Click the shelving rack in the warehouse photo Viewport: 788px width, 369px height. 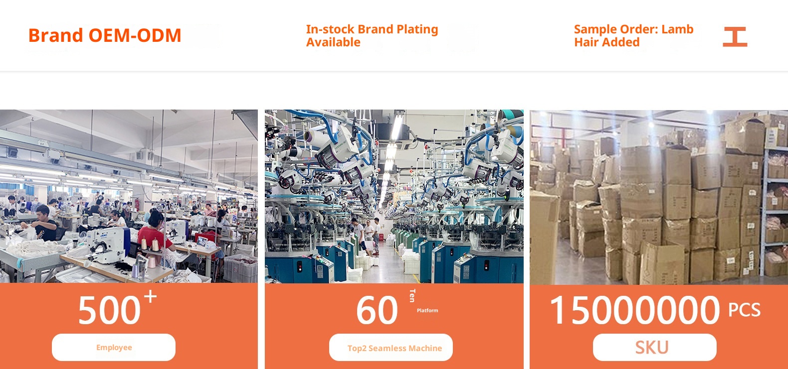[775, 209]
